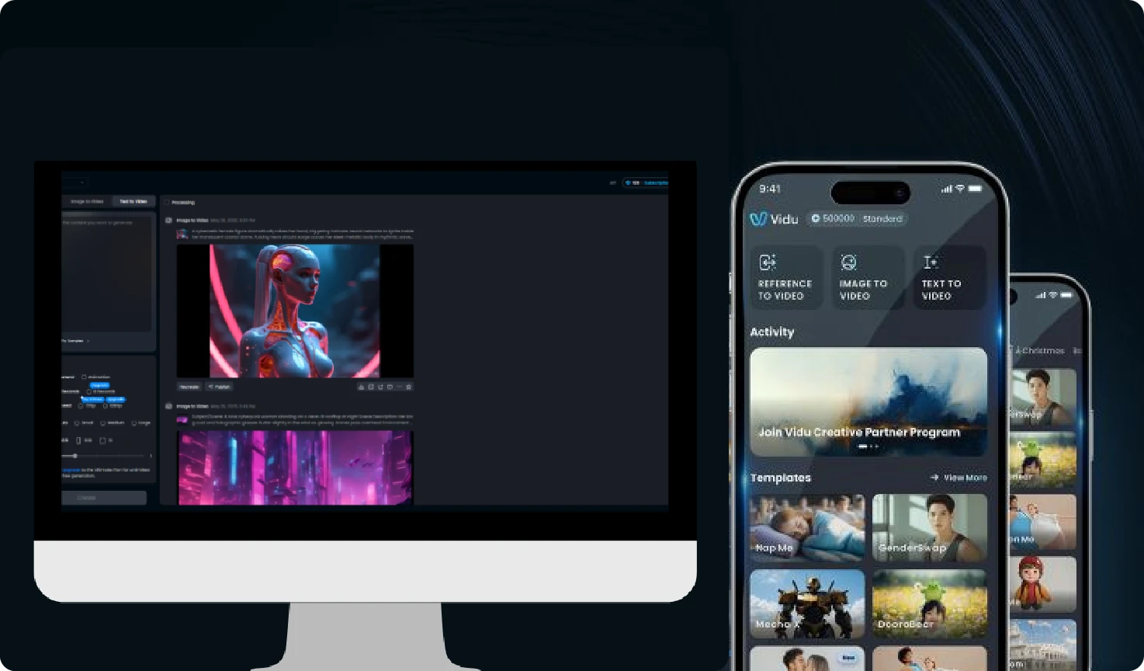Open the cyborg woman video preview
1144x671 pixels.
295,311
